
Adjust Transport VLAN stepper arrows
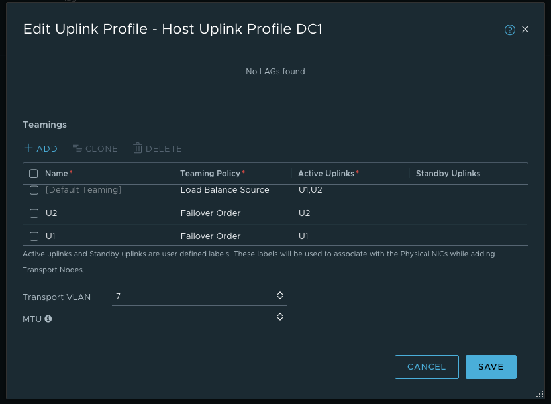(x=280, y=296)
